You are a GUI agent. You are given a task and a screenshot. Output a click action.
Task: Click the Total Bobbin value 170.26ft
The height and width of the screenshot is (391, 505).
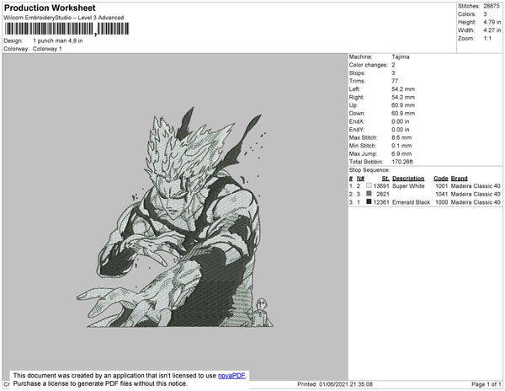[402, 162]
